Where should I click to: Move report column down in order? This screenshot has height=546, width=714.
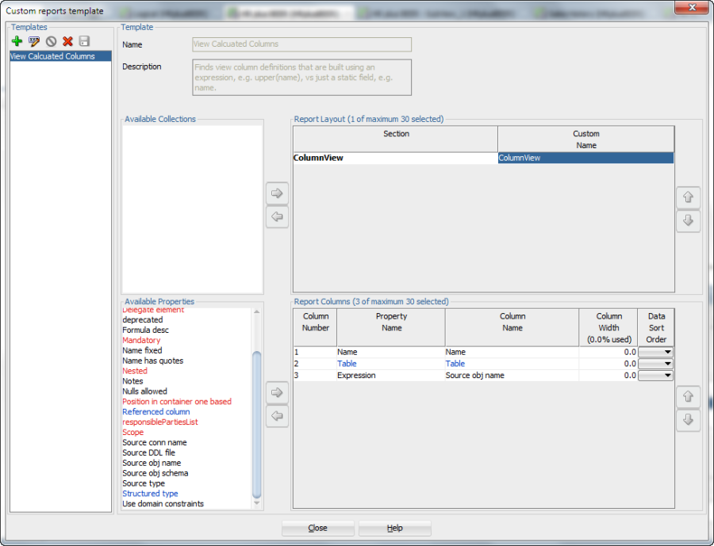click(x=688, y=420)
